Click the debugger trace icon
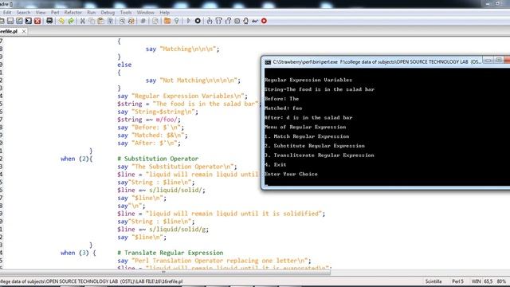This screenshot has width=510, height=287. [x=255, y=21]
